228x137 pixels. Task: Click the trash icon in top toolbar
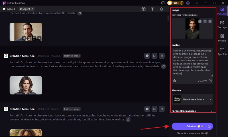point(161,9)
